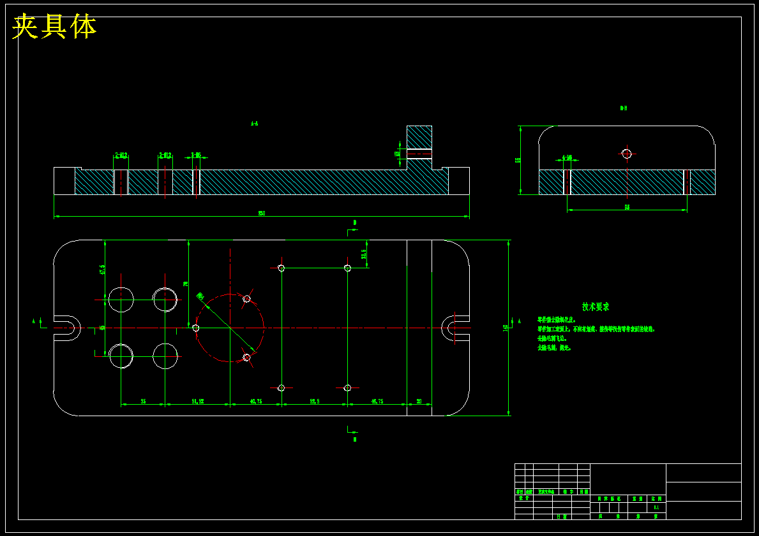This screenshot has width=759, height=536.
Task: Click the overall length dimension below A-A section
Action: click(261, 213)
